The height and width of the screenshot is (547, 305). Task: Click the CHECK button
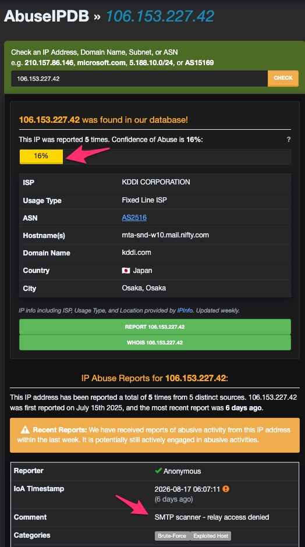tap(283, 78)
